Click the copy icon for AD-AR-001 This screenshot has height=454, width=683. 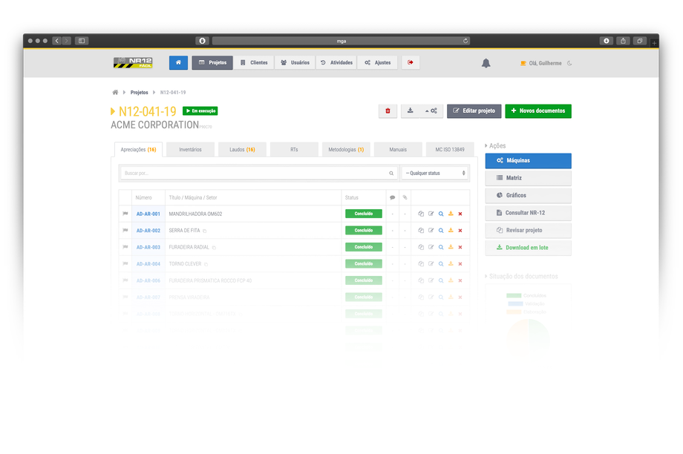[421, 214]
